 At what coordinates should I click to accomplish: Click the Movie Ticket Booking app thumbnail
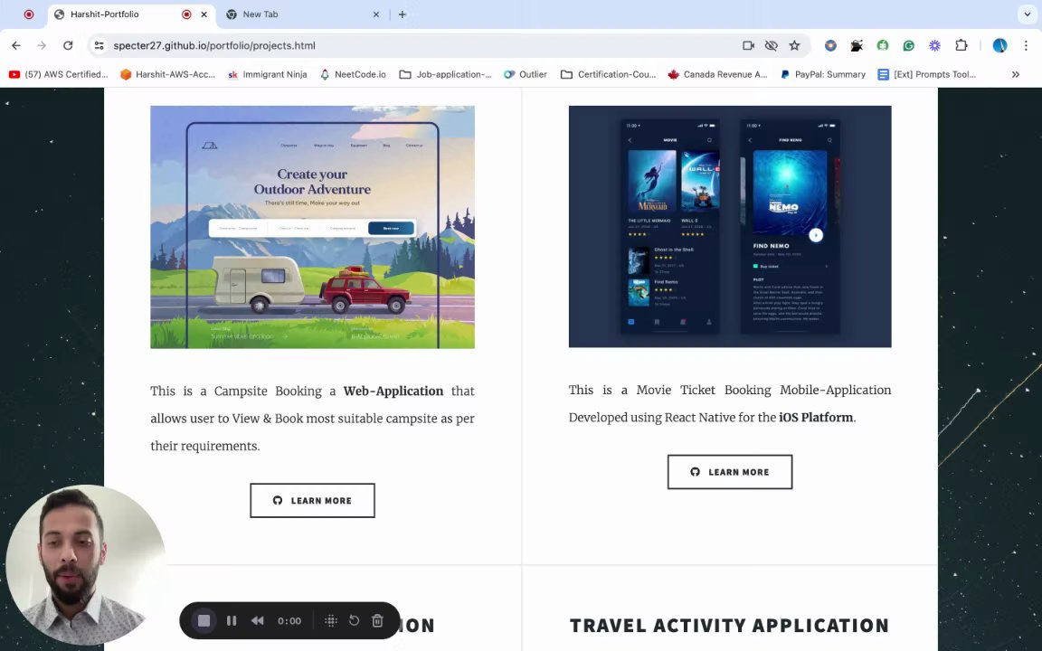pos(730,226)
